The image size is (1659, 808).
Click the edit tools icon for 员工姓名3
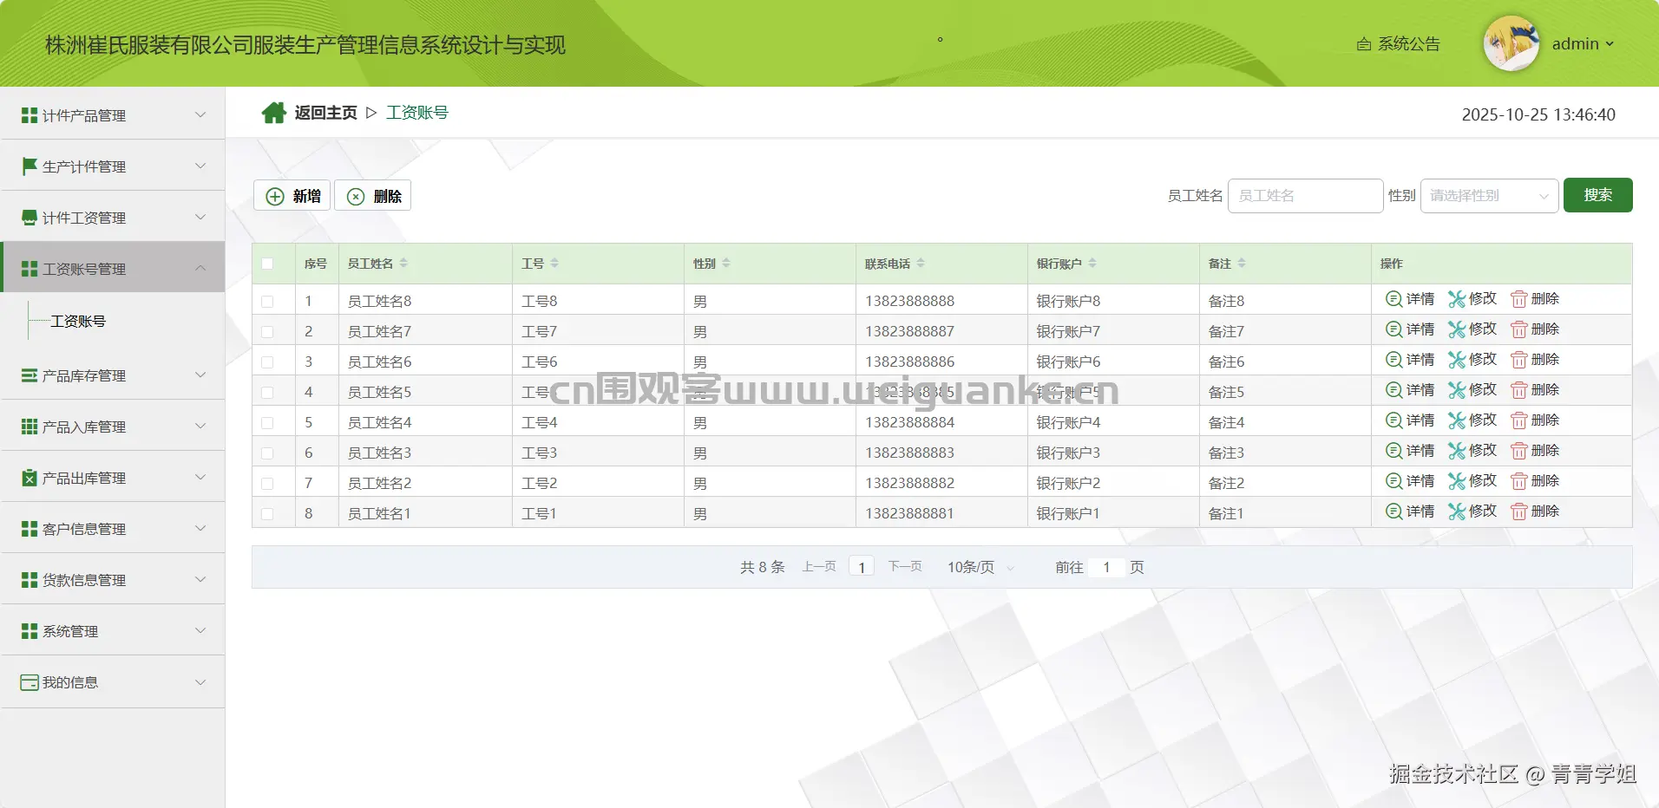pos(1457,451)
